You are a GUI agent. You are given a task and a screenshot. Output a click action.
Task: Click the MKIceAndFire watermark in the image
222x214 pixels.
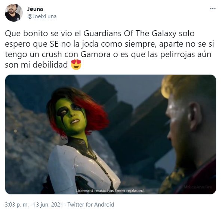198,187
